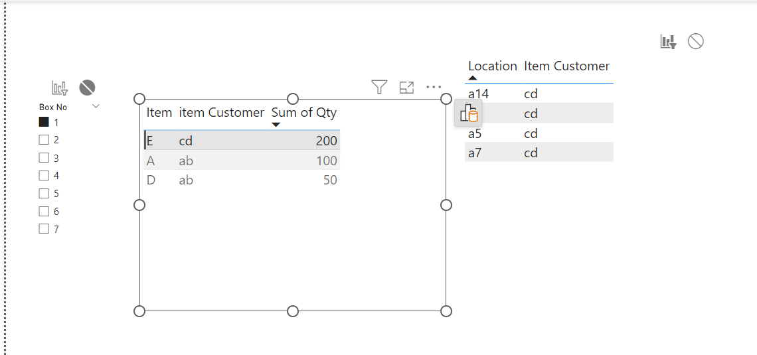Click the Filter interaction icon above Location table

click(x=669, y=42)
